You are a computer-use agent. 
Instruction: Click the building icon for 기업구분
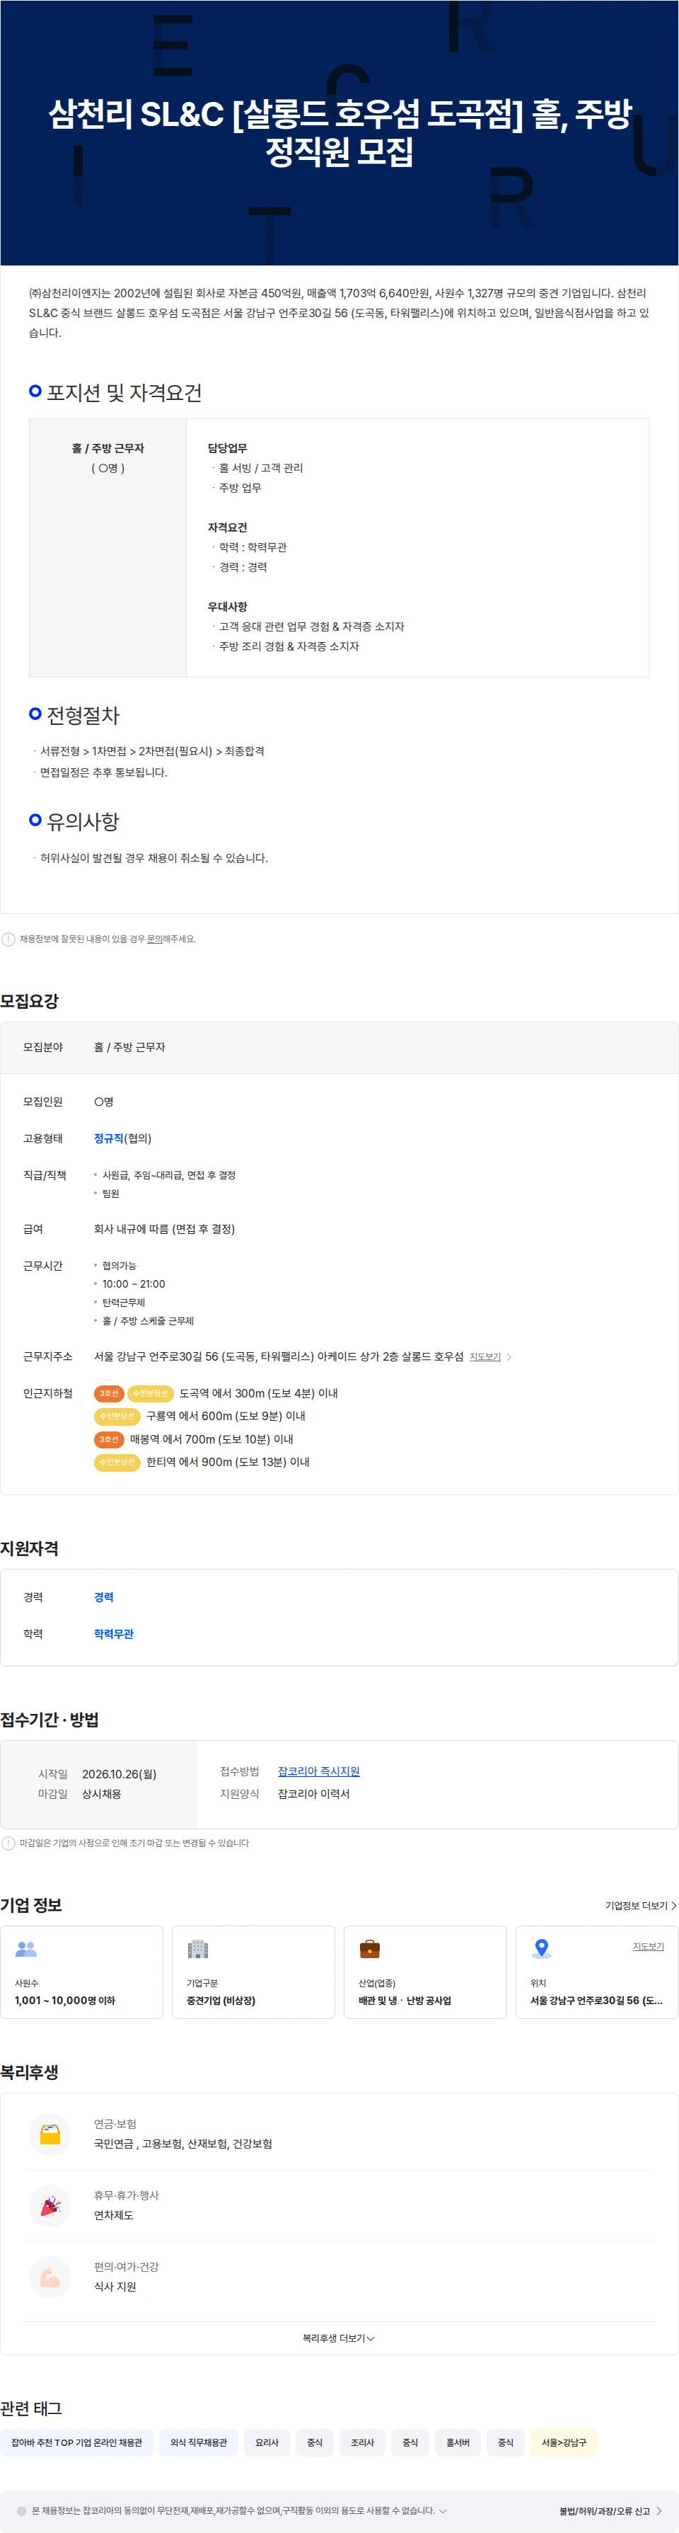coord(199,1949)
